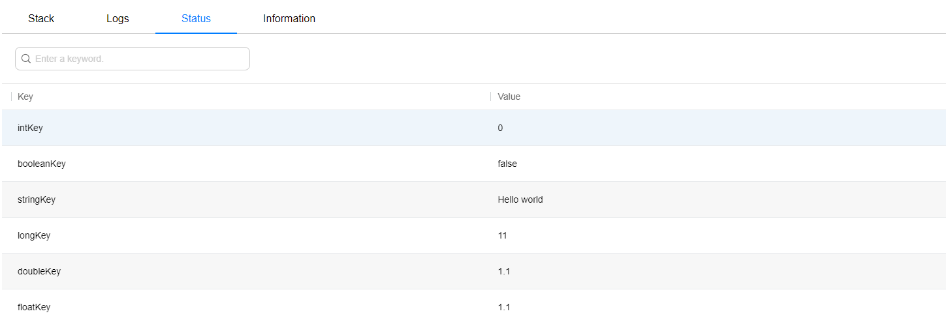This screenshot has width=946, height=322.
Task: Select the stringKey row
Action: pos(474,199)
